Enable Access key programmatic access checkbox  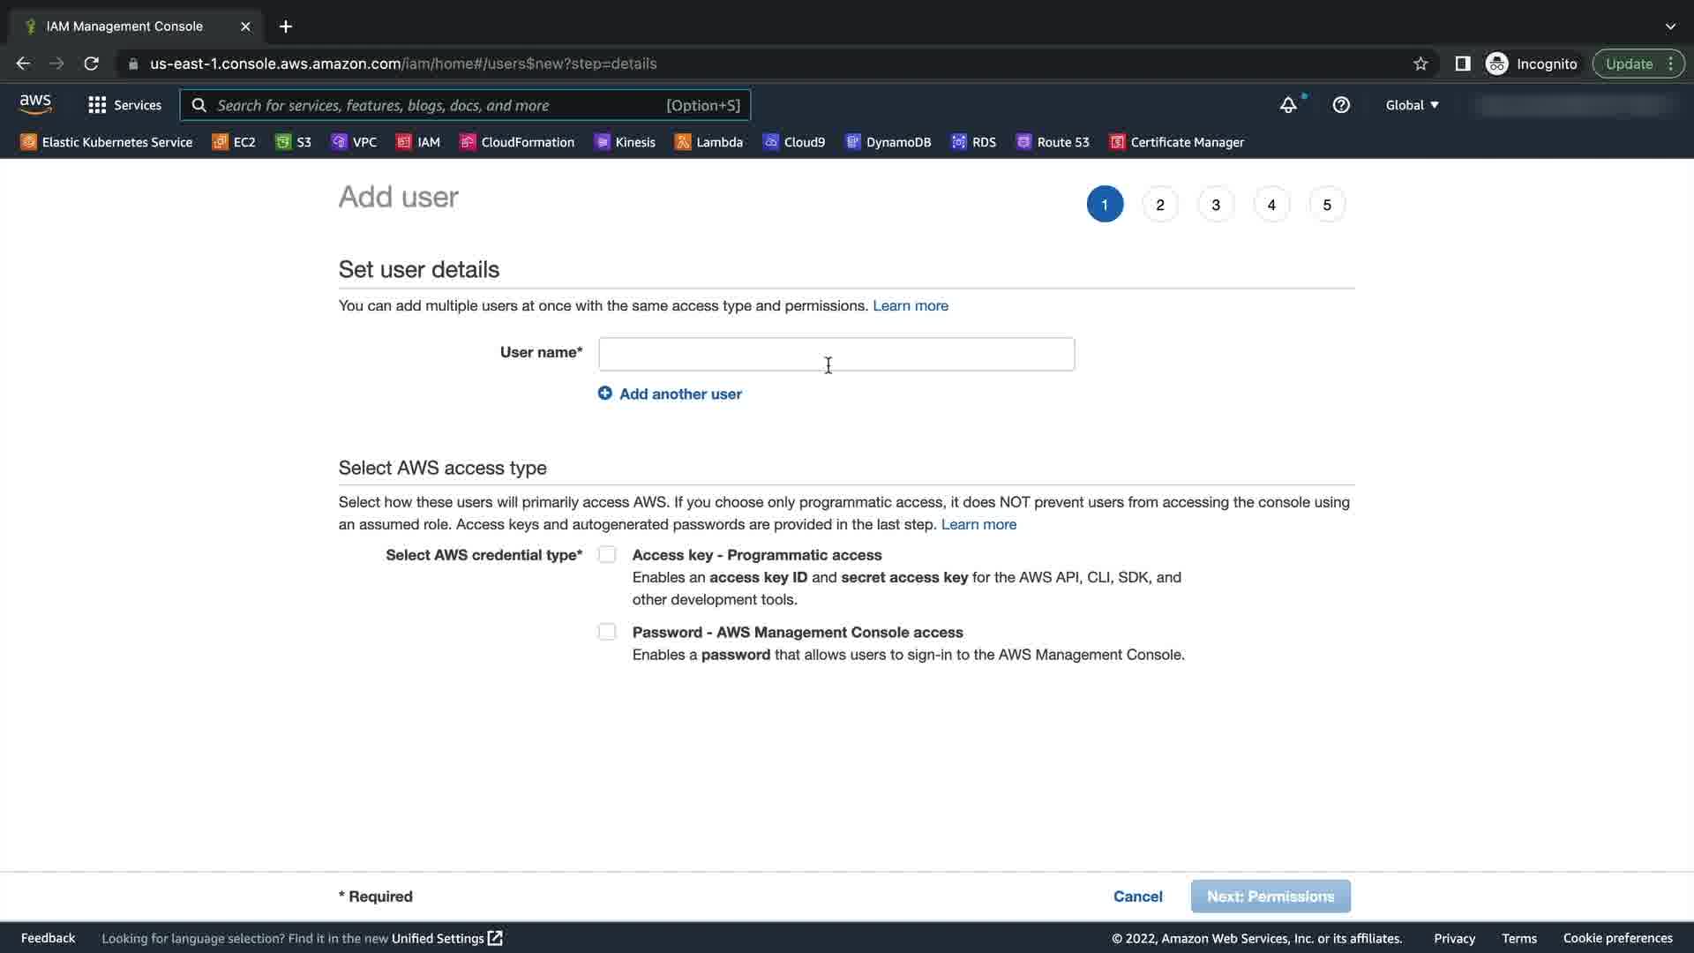point(607,555)
